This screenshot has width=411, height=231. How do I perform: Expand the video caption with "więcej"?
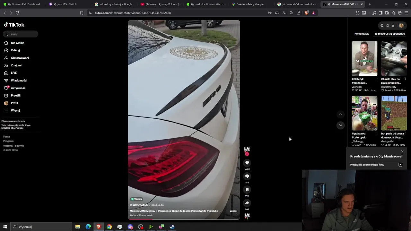coord(233,211)
